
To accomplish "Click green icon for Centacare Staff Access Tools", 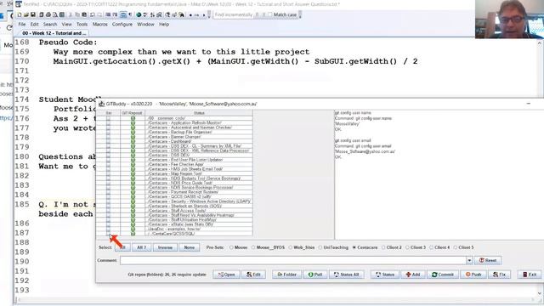I will (x=133, y=211).
